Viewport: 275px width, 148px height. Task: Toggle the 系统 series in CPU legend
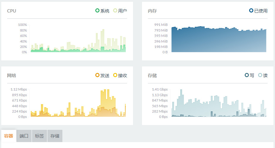pos(102,11)
